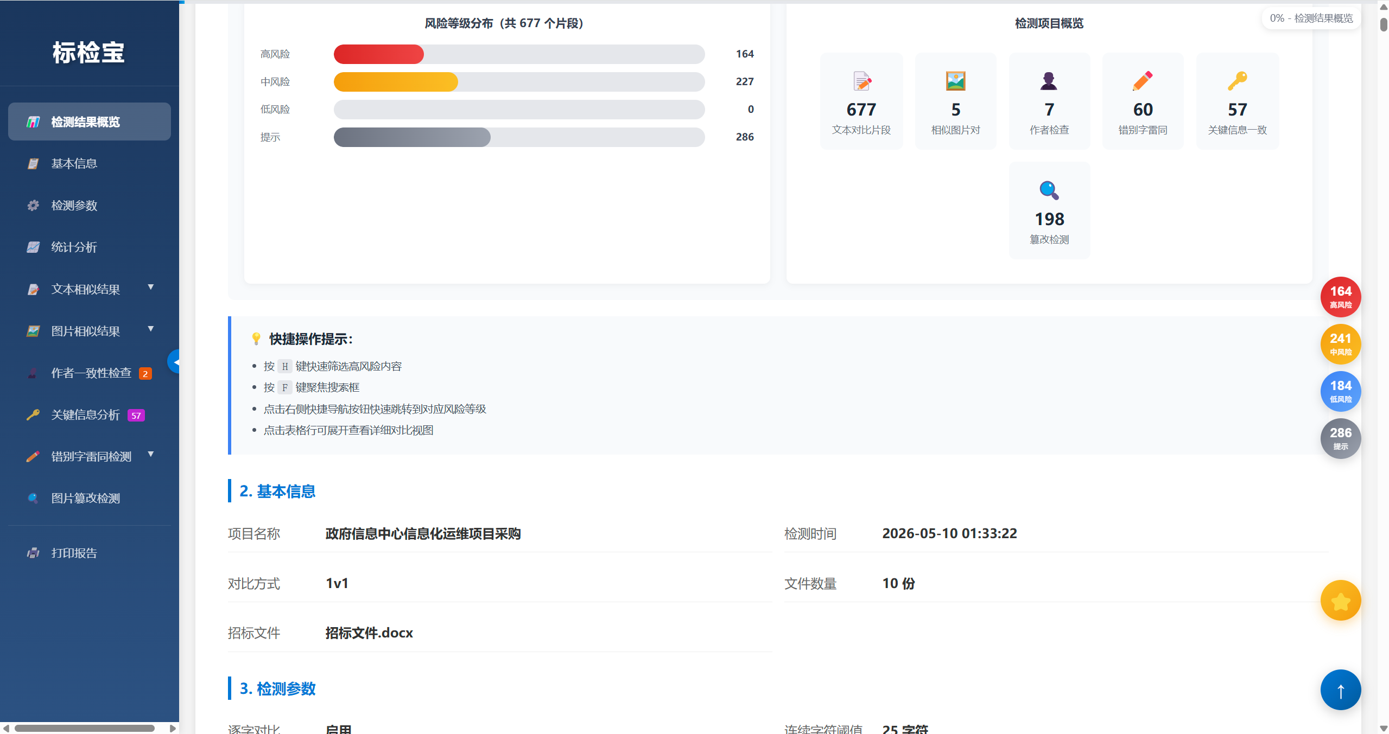Image resolution: width=1389 pixels, height=734 pixels.
Task: Click the 3. 检测参数 section heading
Action: (277, 688)
